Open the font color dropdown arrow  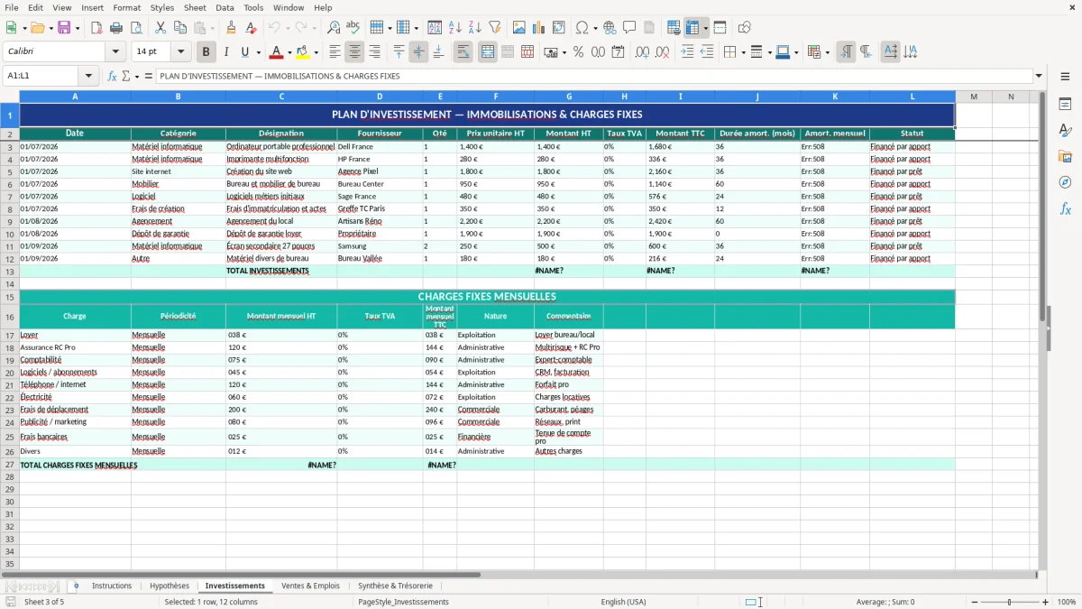[289, 52]
